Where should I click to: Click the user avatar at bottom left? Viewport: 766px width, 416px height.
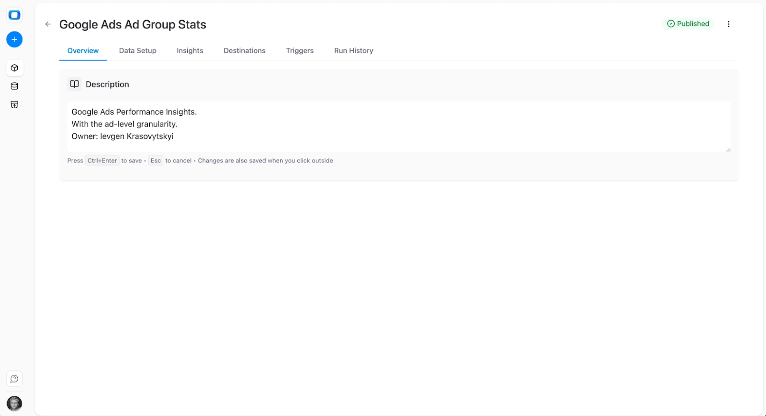pos(14,404)
